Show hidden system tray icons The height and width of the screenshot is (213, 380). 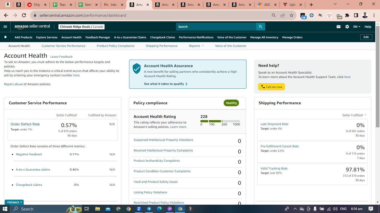(x=295, y=209)
